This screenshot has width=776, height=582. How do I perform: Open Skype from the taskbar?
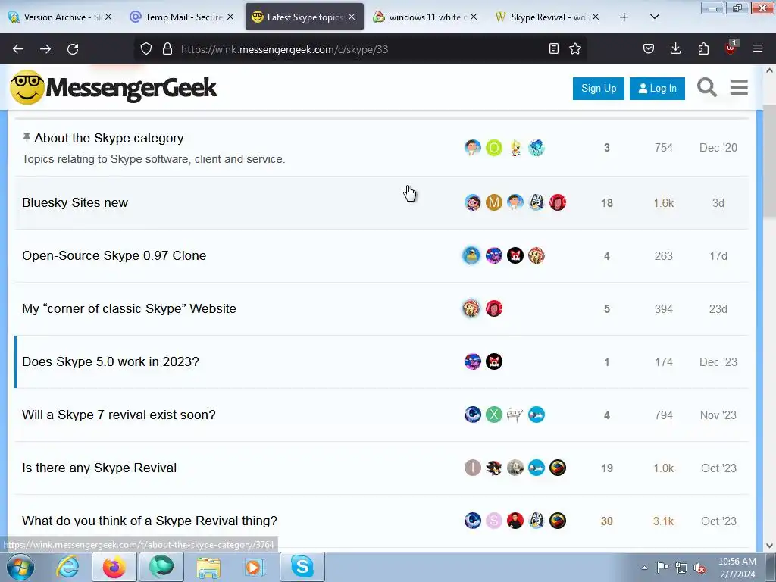302,567
